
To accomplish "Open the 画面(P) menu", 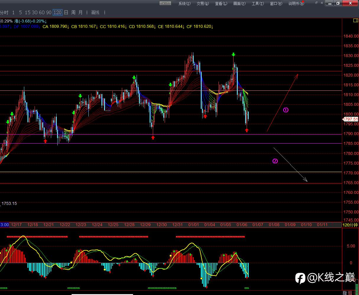I will pos(240,4).
